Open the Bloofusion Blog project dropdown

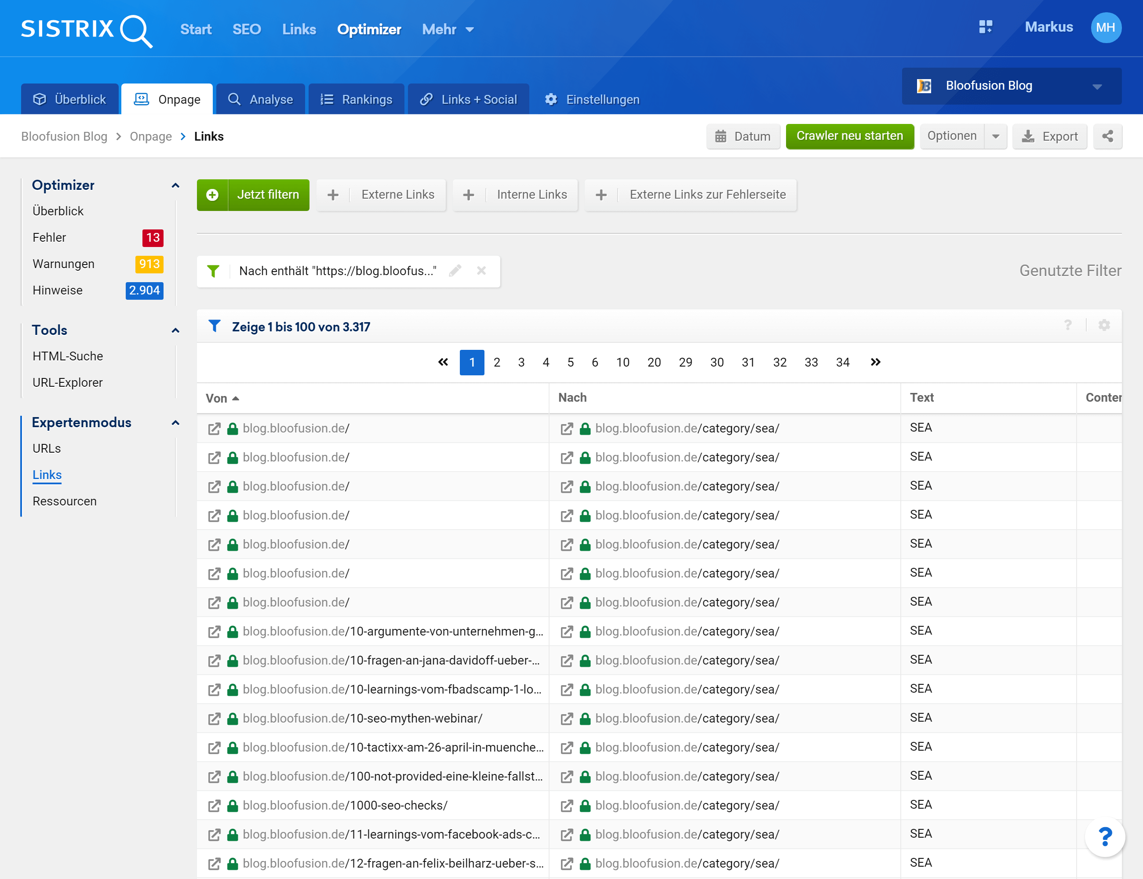click(1011, 86)
